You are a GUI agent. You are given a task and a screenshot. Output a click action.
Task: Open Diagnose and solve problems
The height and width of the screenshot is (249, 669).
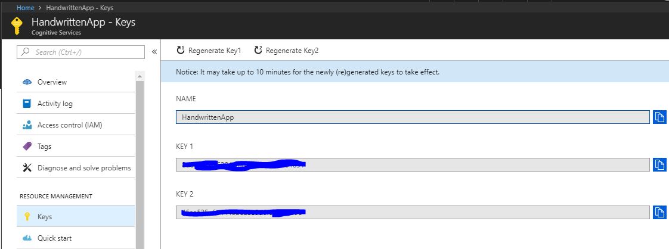click(76, 167)
